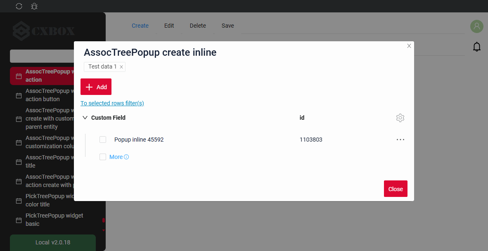Click the Popup inline 45592 row text
Viewport: 488px width, 251px height.
point(139,140)
